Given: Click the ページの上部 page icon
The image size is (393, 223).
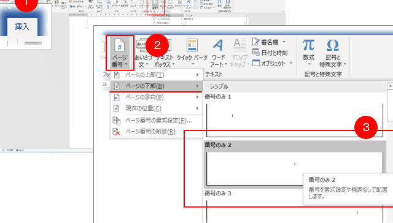Looking at the screenshot, I should (117, 75).
